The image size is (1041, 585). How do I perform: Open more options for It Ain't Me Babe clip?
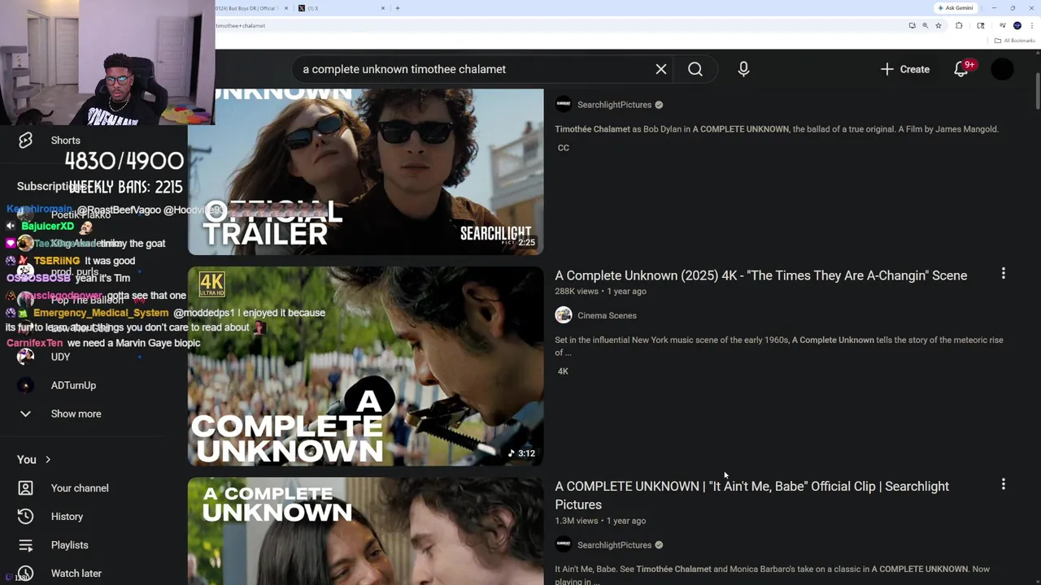pyautogui.click(x=1003, y=484)
